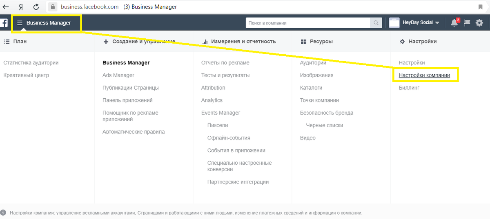Click the search magnifier button
The height and width of the screenshot is (219, 490).
[376, 23]
